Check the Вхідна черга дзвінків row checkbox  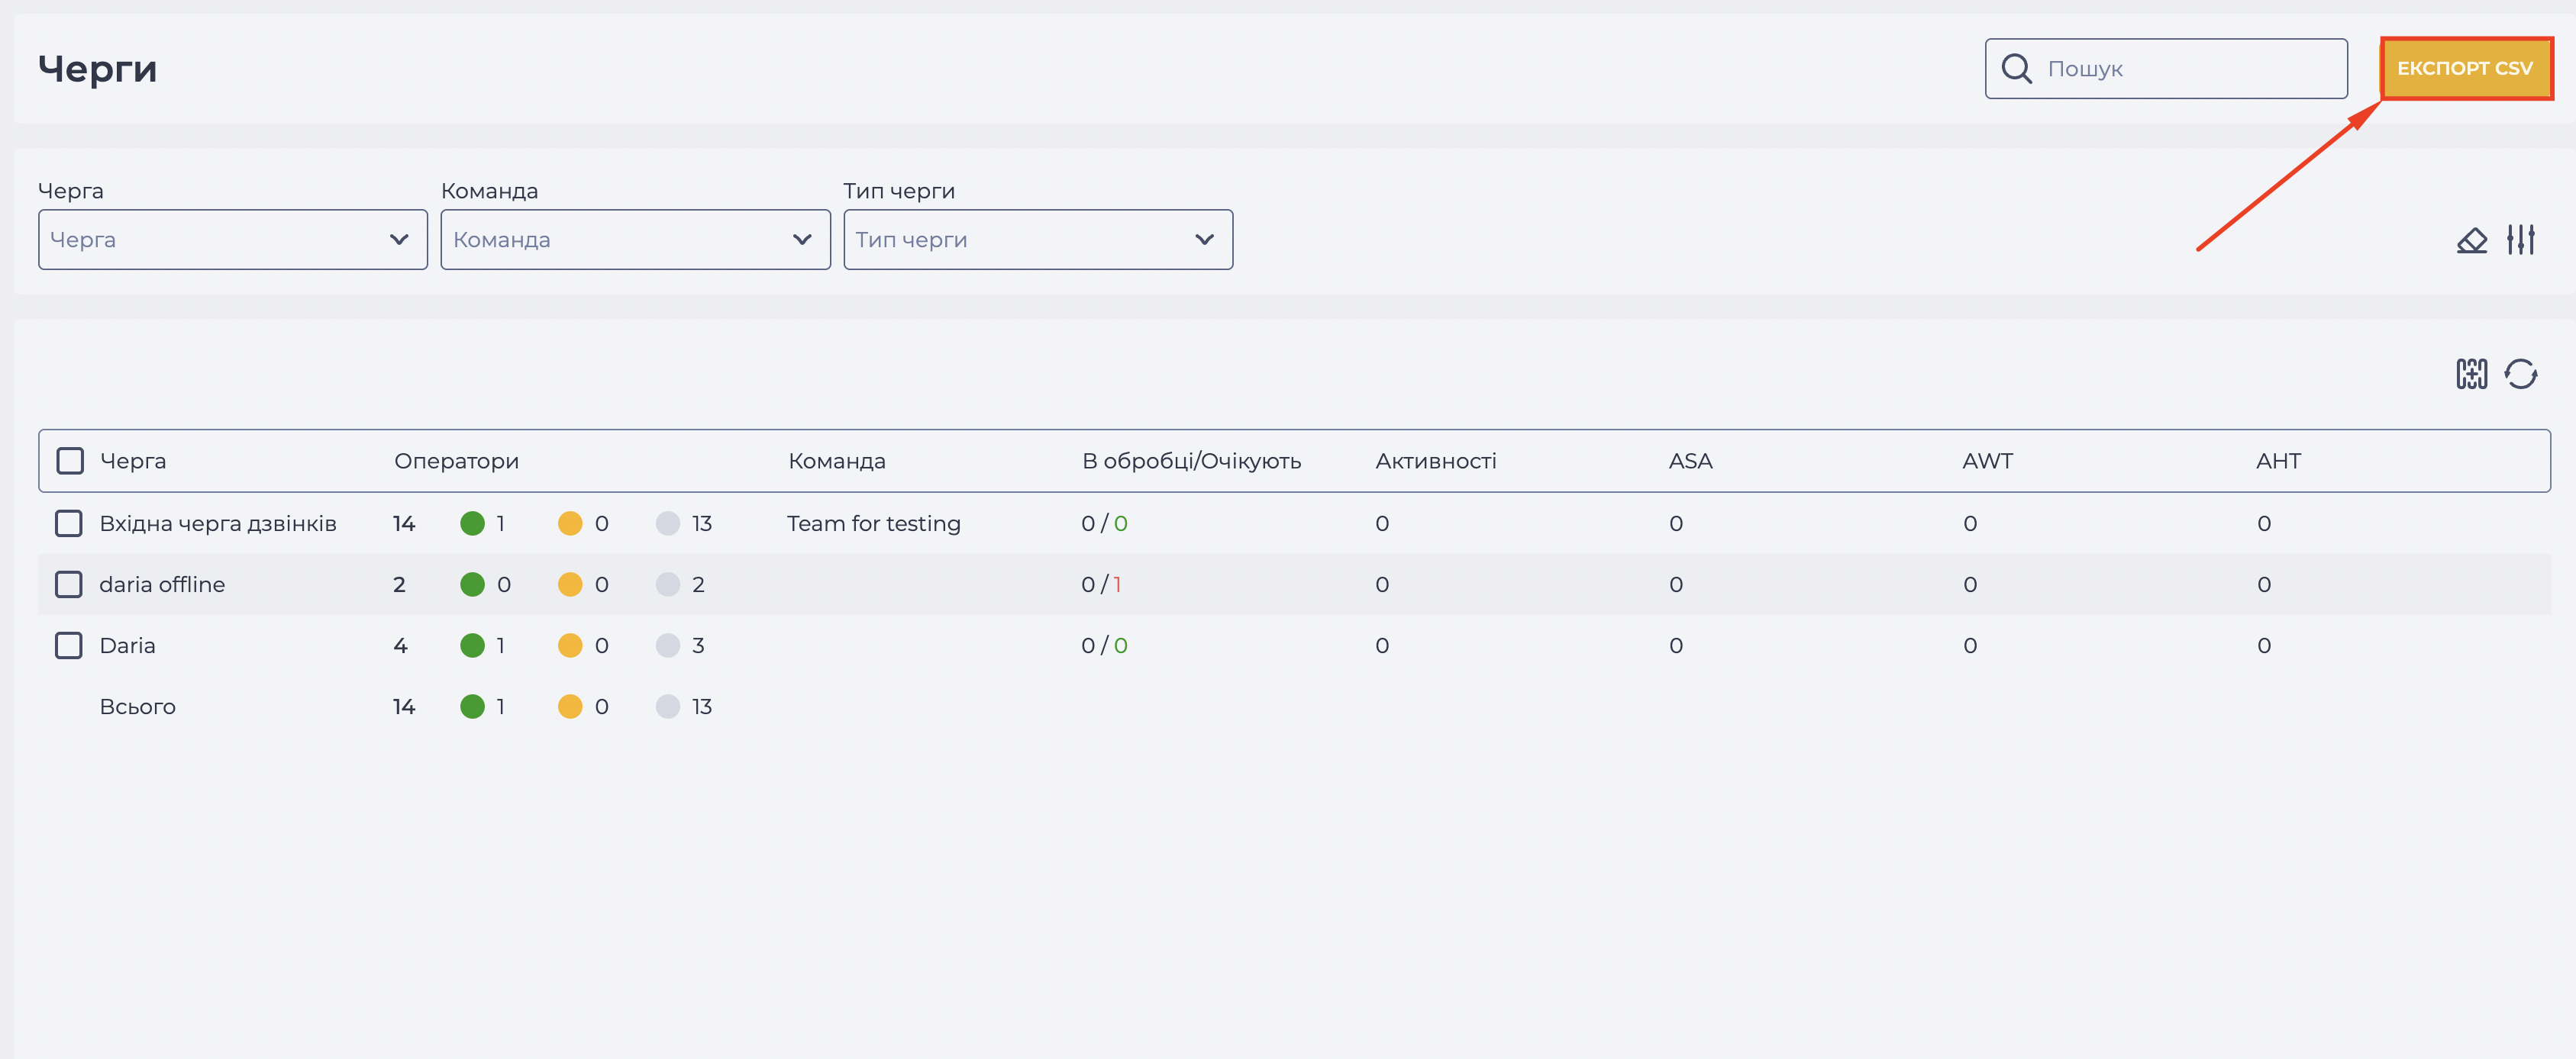69,523
